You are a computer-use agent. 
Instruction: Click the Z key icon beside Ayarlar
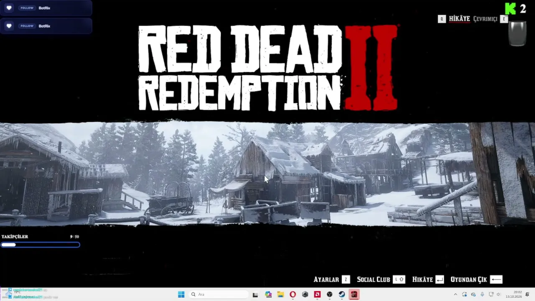[346, 280]
